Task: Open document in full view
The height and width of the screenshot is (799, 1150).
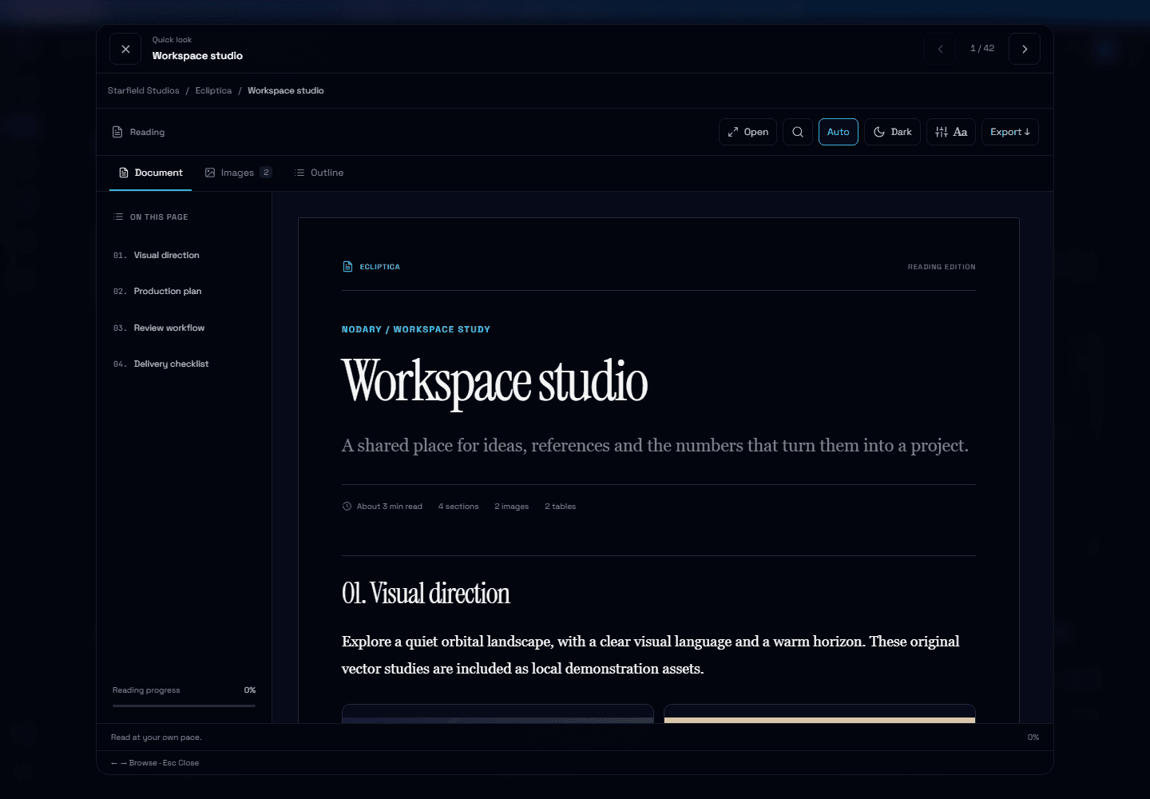Action: [748, 132]
